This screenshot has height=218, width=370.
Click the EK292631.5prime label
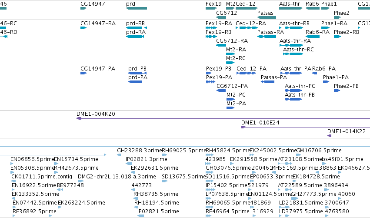154,168
